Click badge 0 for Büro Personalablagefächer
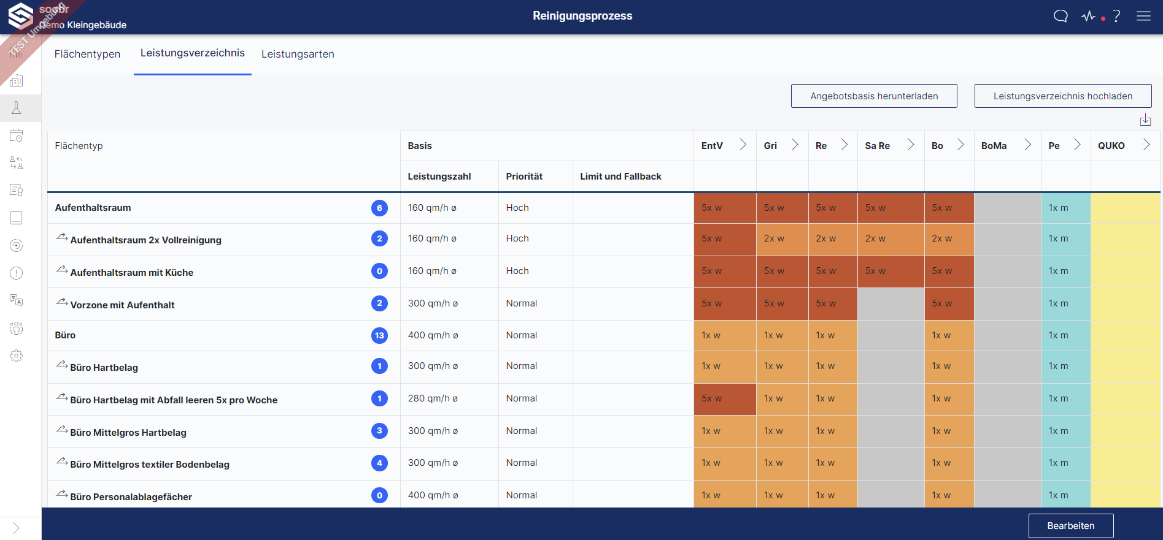This screenshot has height=540, width=1163. (x=379, y=495)
